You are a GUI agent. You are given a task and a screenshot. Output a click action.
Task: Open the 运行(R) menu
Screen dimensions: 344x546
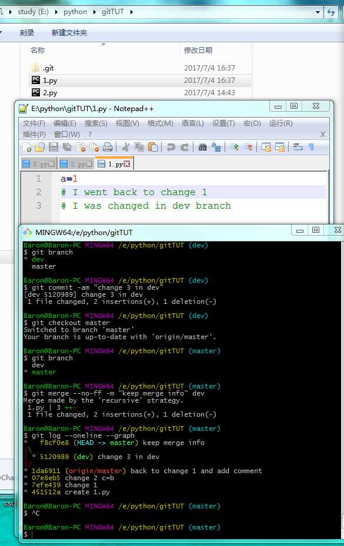click(280, 123)
